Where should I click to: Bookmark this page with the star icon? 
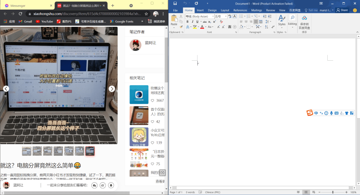point(146,14)
